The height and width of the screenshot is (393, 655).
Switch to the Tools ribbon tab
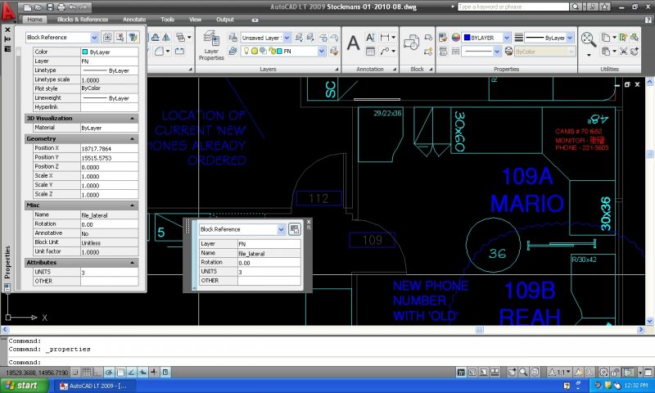(167, 19)
